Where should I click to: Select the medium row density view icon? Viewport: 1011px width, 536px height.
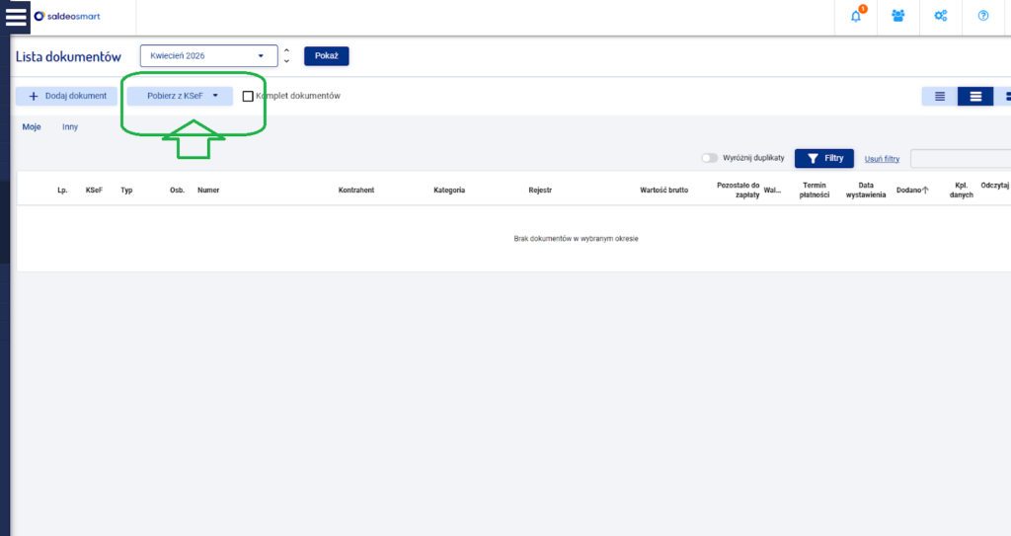coord(975,96)
